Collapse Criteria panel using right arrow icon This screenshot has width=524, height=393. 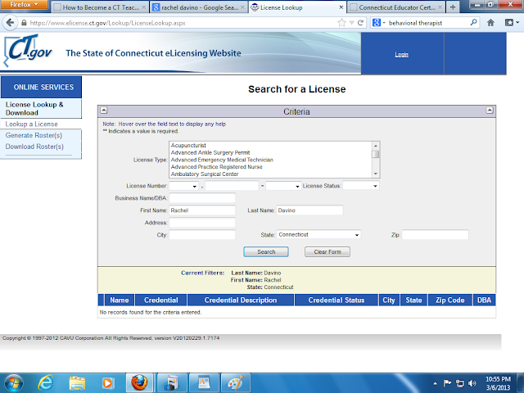click(490, 110)
